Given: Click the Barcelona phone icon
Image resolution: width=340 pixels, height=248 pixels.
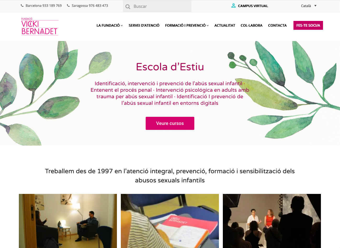Looking at the screenshot, I should pyautogui.click(x=22, y=5).
